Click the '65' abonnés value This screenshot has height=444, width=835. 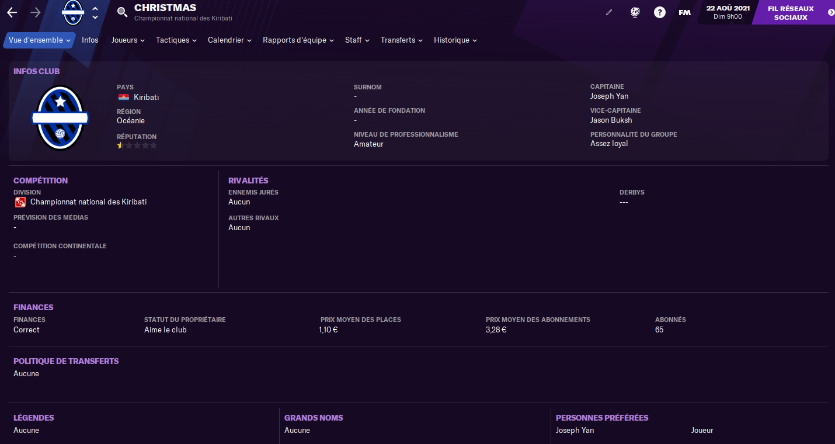tap(659, 330)
